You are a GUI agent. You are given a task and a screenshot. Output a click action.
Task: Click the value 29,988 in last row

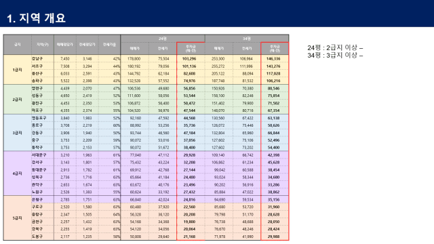(273, 237)
